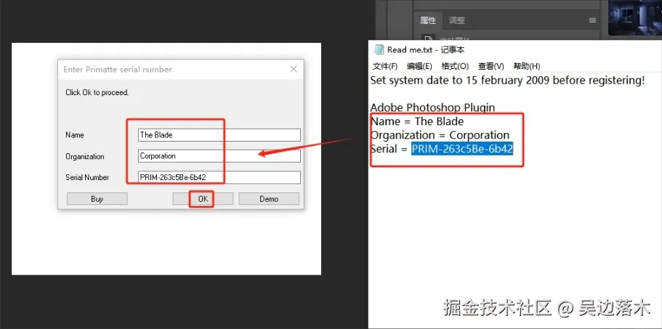Open the 文件(F) menu in Notepad

click(x=385, y=66)
